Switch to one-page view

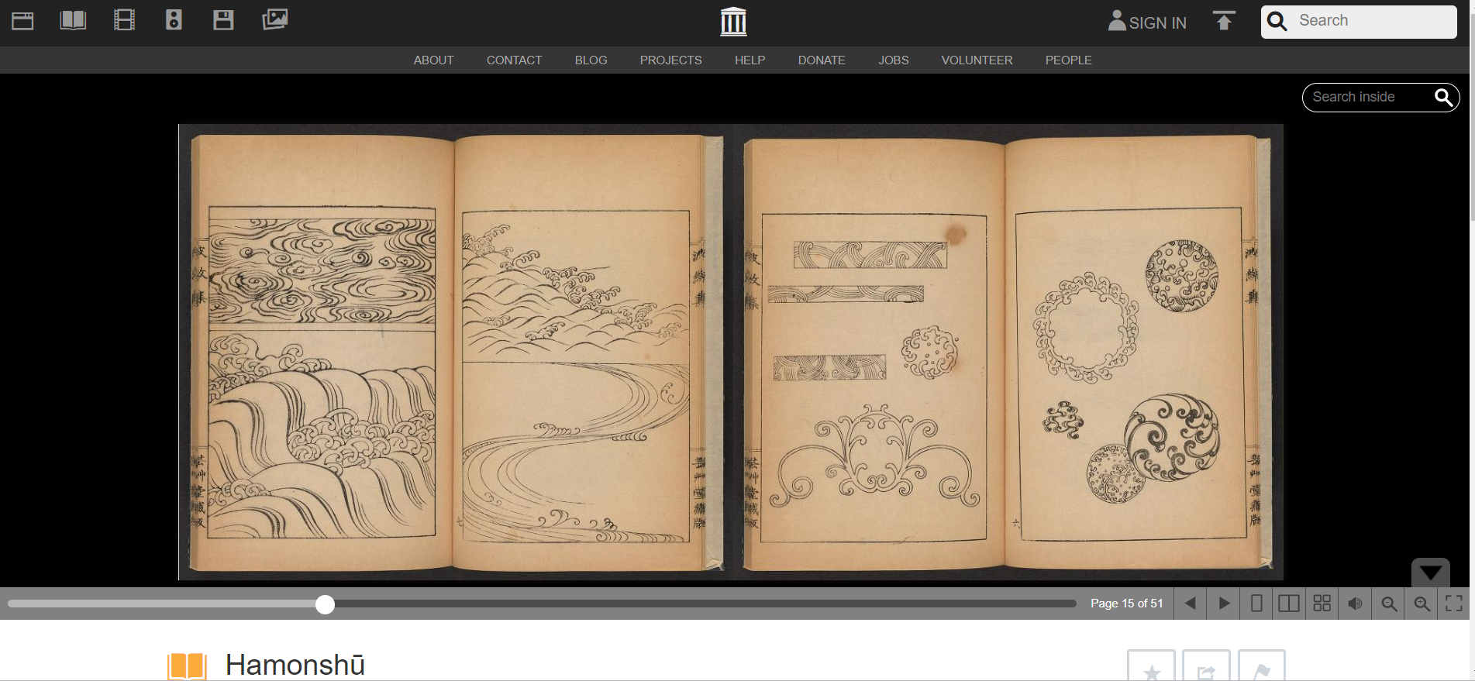1256,604
